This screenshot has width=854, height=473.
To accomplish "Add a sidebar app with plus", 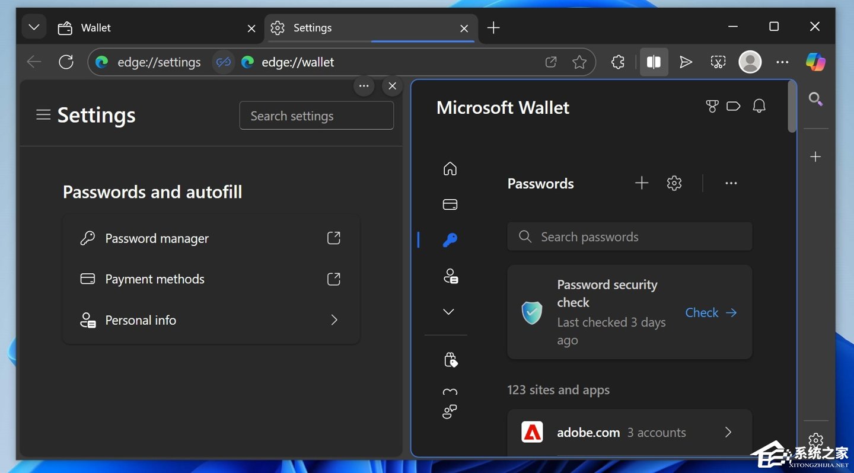I will point(816,156).
